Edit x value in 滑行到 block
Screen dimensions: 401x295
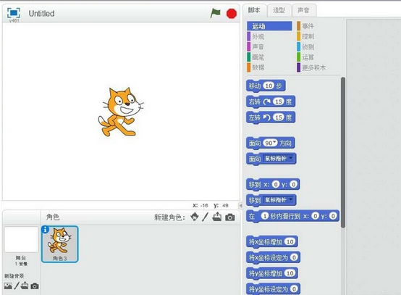(x=316, y=216)
